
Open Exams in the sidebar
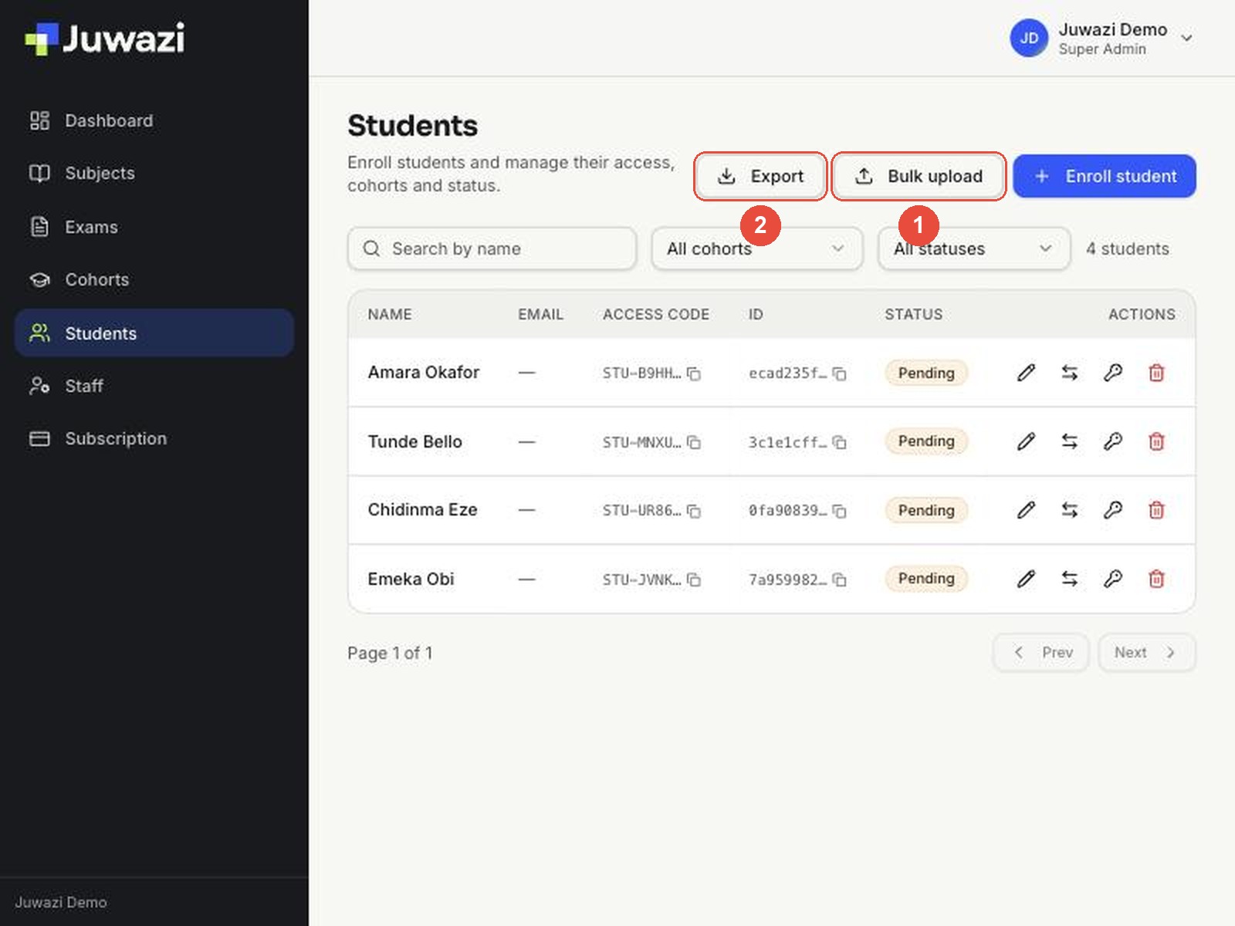point(154,227)
